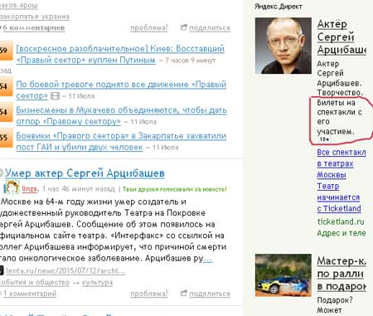Viewport: 373px width, 316px height.
Task: Click text 'Твои друзья голосовали за новость!'
Action: [175, 189]
